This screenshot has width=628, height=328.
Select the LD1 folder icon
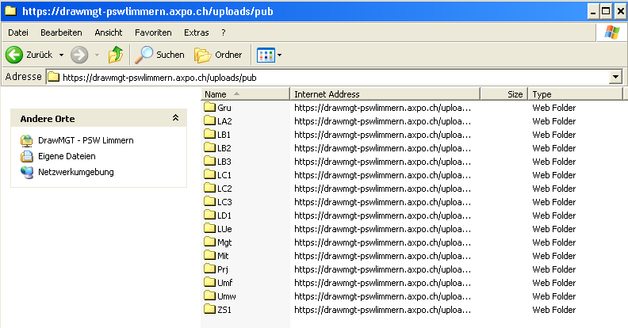point(209,215)
